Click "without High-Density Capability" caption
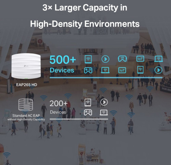Image resolution: width=171 pixels, height=165 pixels. pos(26,120)
